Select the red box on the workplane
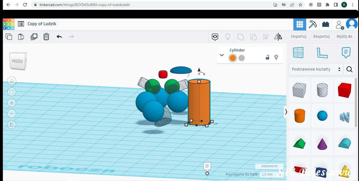 tap(163, 74)
